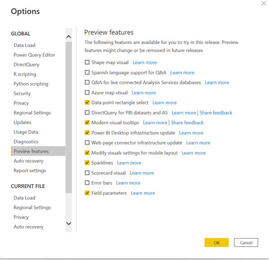Open Learn more for Modern visual tooltips
The image size is (269, 260).
[x=155, y=123]
